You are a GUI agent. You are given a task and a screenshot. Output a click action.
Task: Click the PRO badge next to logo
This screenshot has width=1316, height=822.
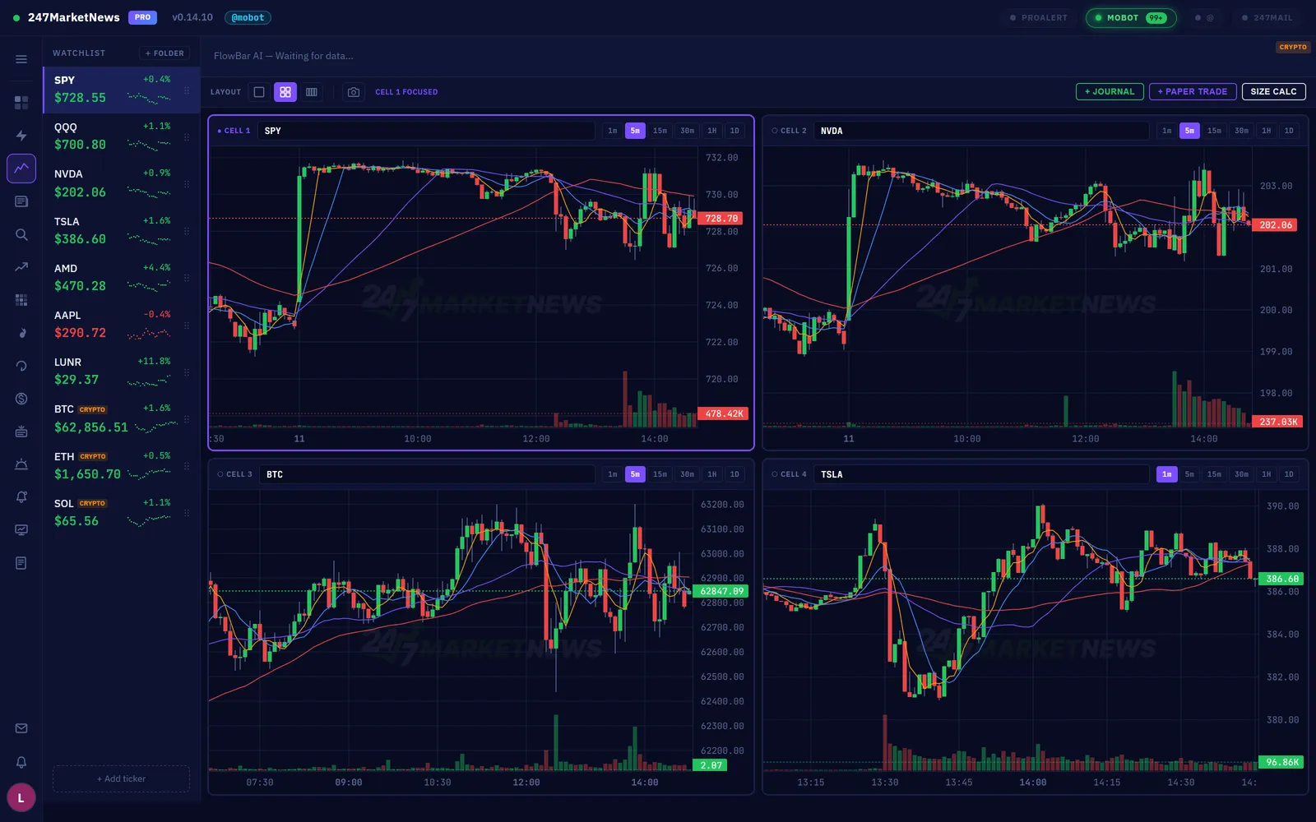pos(142,17)
